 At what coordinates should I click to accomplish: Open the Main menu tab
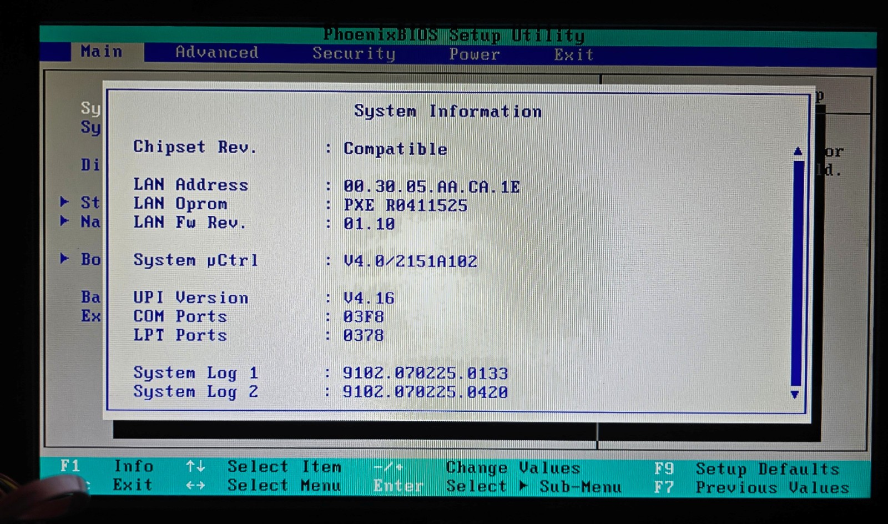tap(102, 52)
